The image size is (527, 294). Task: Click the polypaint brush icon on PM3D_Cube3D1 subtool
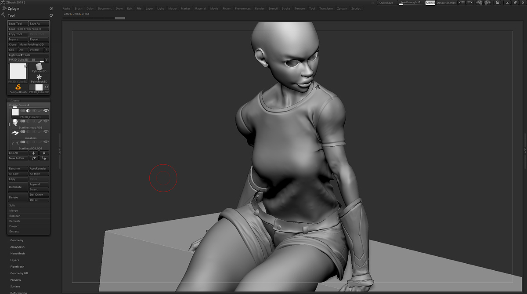40,111
